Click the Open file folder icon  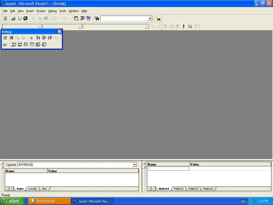pos(13,18)
